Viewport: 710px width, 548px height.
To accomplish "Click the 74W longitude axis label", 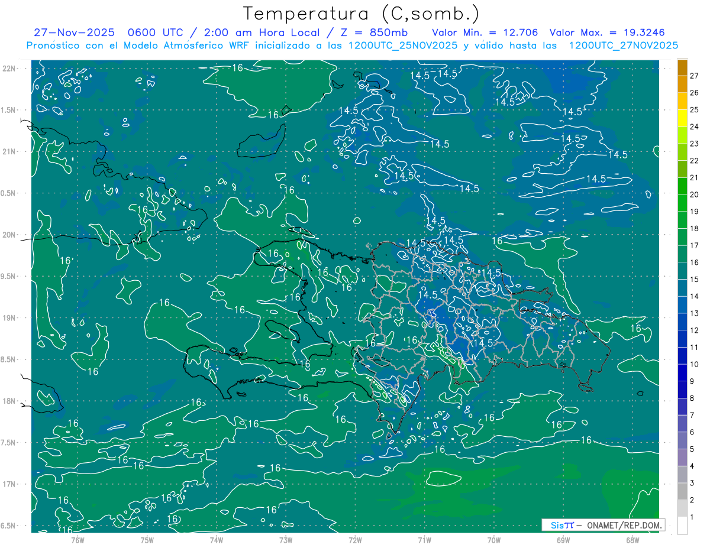I will (216, 540).
